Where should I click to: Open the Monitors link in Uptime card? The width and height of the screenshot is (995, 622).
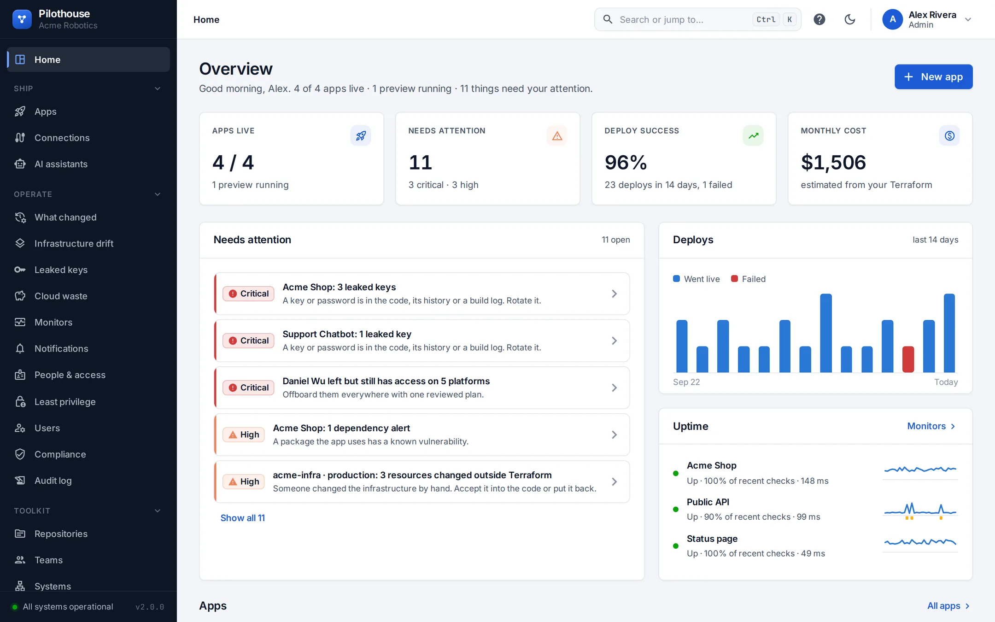pyautogui.click(x=931, y=426)
